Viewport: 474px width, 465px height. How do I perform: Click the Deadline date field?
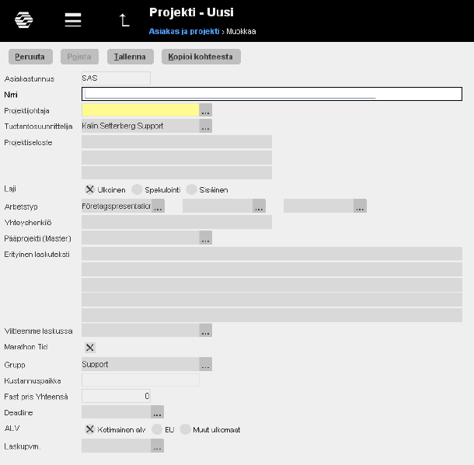(x=116, y=412)
